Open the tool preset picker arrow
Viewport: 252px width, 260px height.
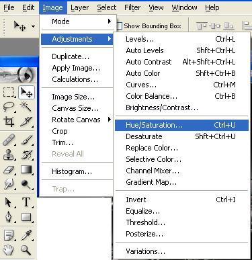tap(33, 26)
